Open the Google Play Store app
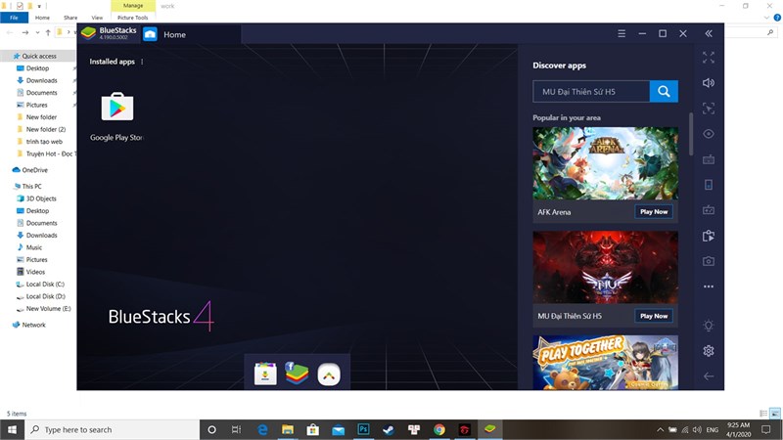783x440 pixels. [x=116, y=107]
